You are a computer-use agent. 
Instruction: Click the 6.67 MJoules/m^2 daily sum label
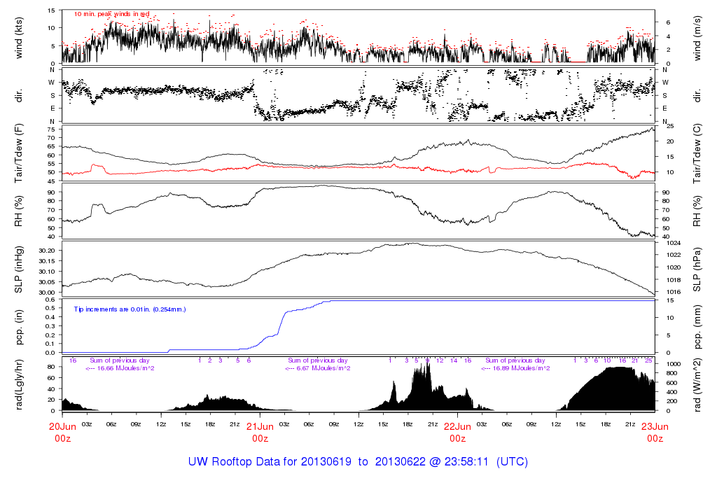point(318,367)
